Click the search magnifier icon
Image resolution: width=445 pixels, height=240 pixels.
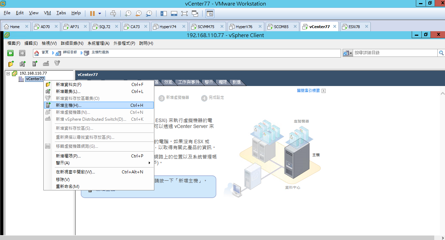tap(441, 53)
